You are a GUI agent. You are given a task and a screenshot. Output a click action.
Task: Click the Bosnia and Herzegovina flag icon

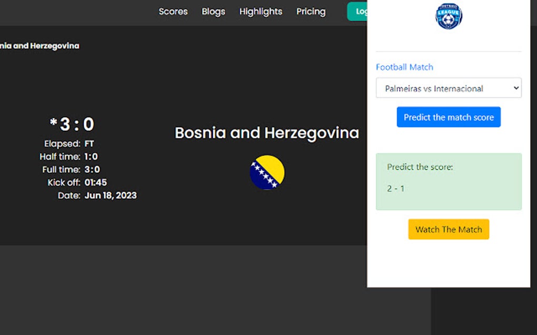pos(267,172)
